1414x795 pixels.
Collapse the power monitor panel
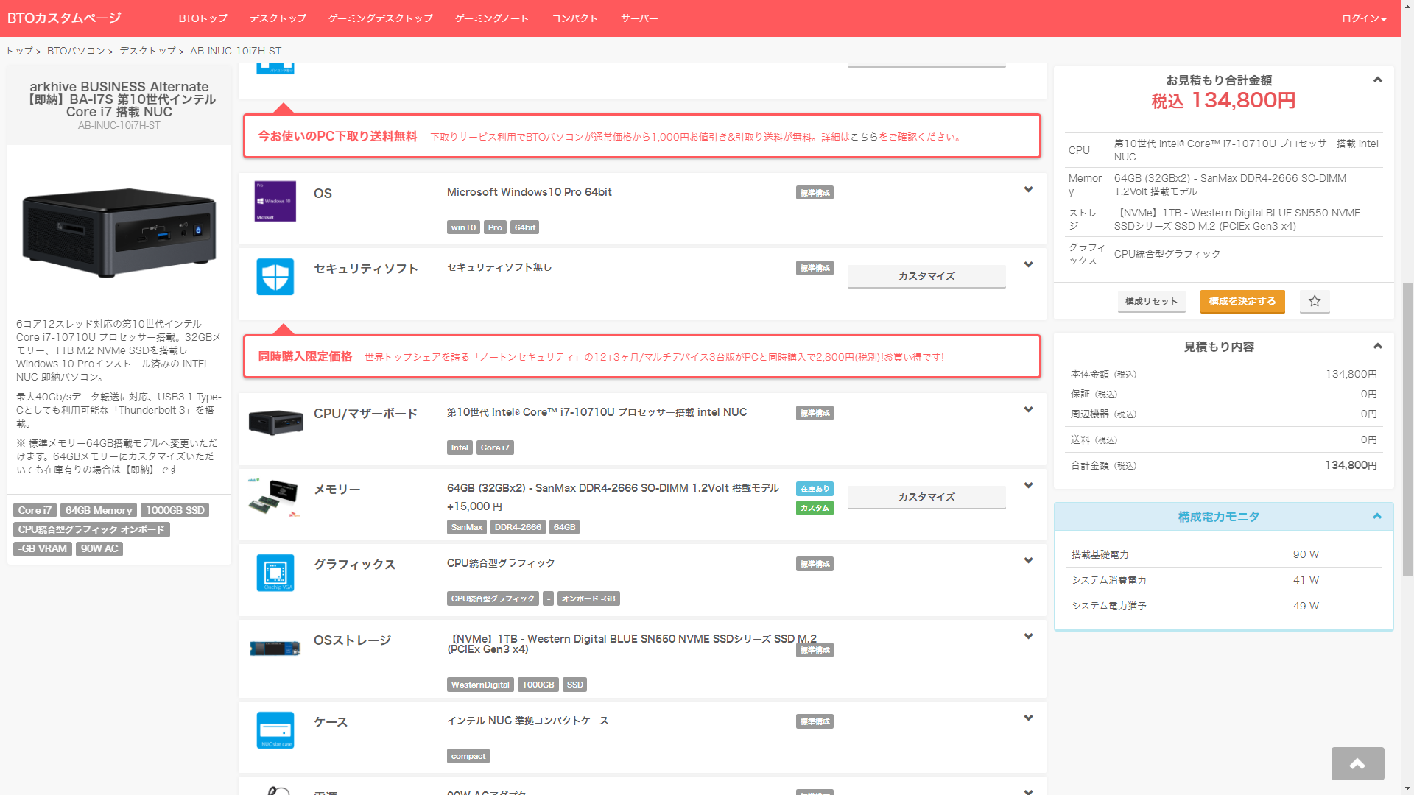[x=1376, y=517]
